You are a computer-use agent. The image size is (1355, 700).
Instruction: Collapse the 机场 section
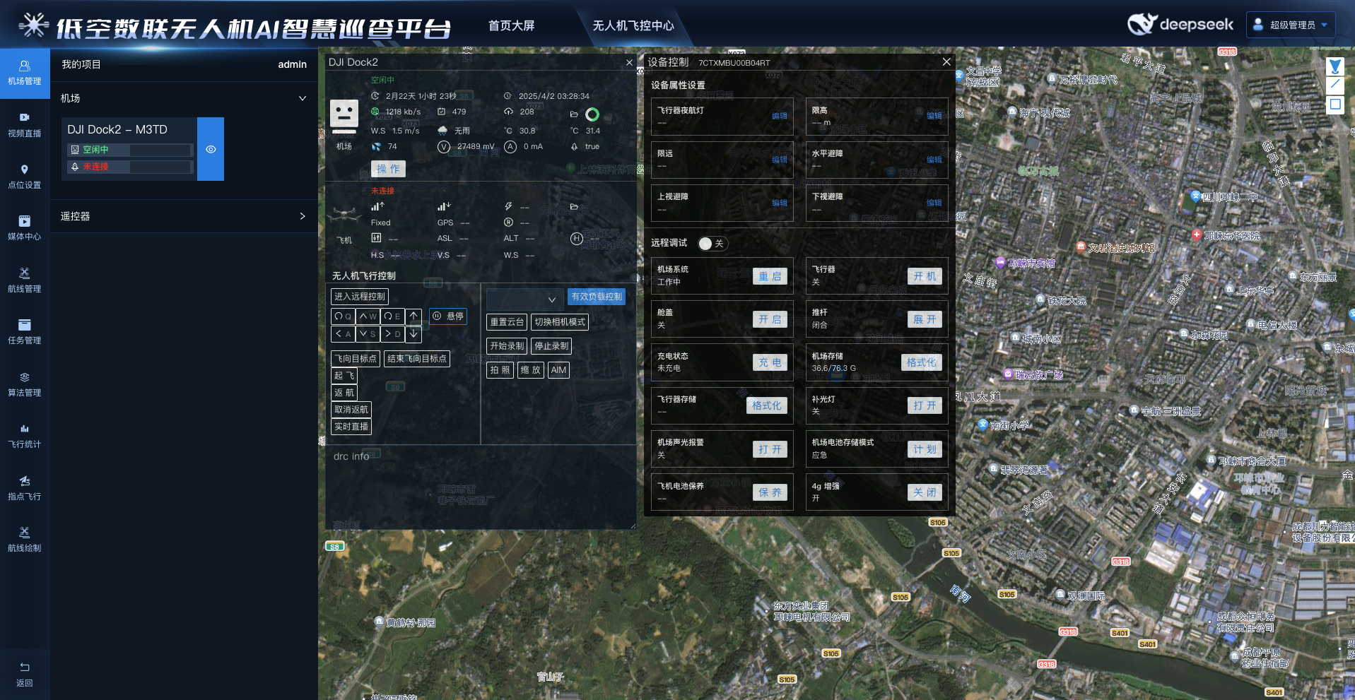[303, 98]
